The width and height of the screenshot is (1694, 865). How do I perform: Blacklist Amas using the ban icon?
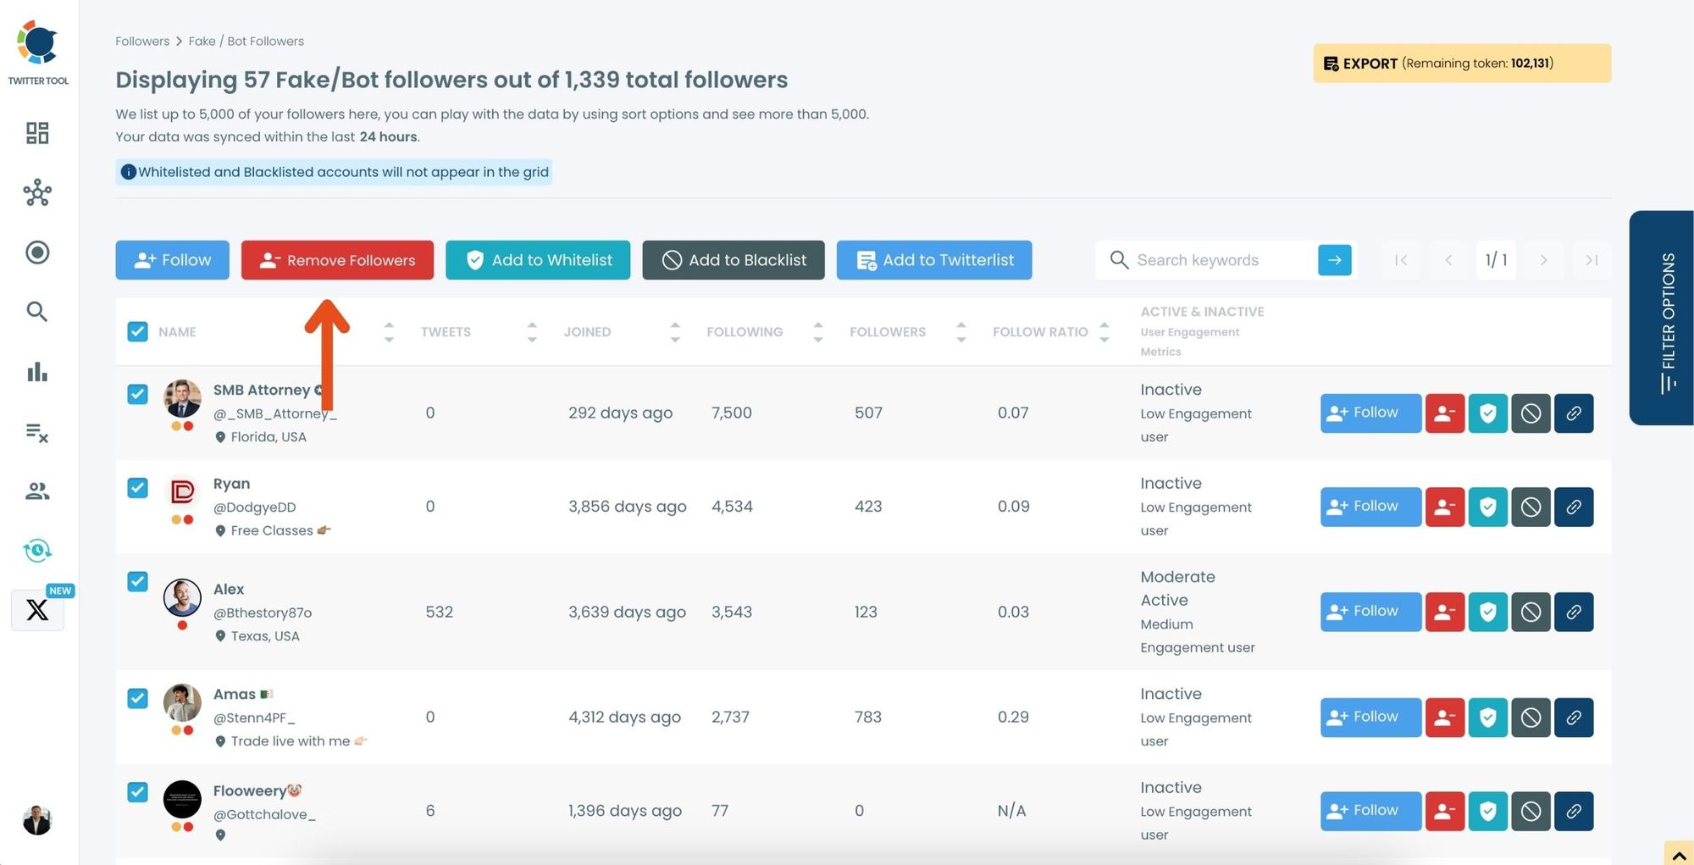coord(1531,717)
